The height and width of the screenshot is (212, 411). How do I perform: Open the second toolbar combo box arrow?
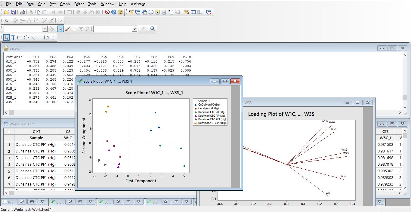pyautogui.click(x=134, y=29)
